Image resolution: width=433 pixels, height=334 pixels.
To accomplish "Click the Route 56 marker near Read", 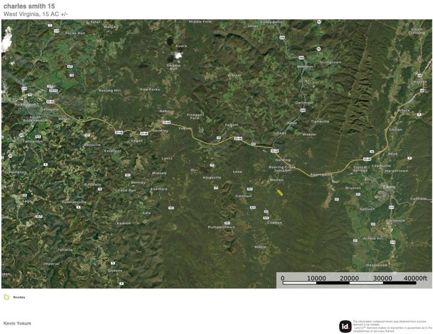I will (x=372, y=151).
